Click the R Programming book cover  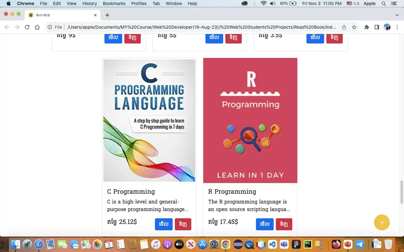click(250, 120)
